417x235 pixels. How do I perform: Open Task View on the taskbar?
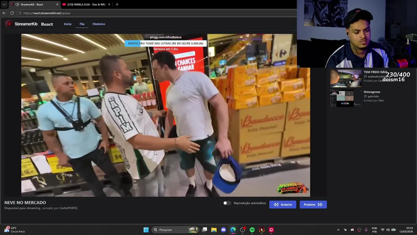click(x=205, y=230)
